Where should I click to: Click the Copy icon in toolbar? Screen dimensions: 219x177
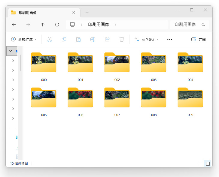coord(64,39)
